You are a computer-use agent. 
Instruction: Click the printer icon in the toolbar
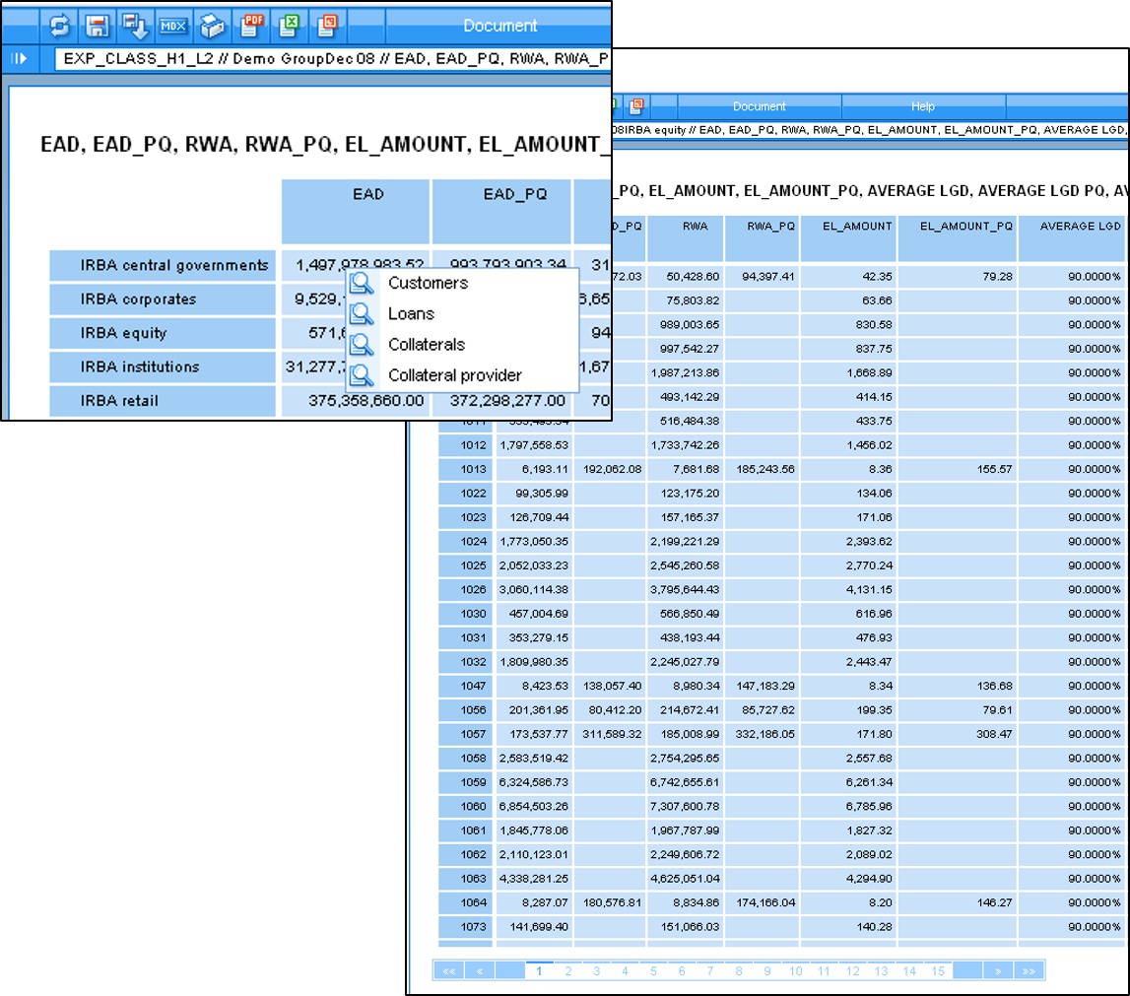click(212, 25)
